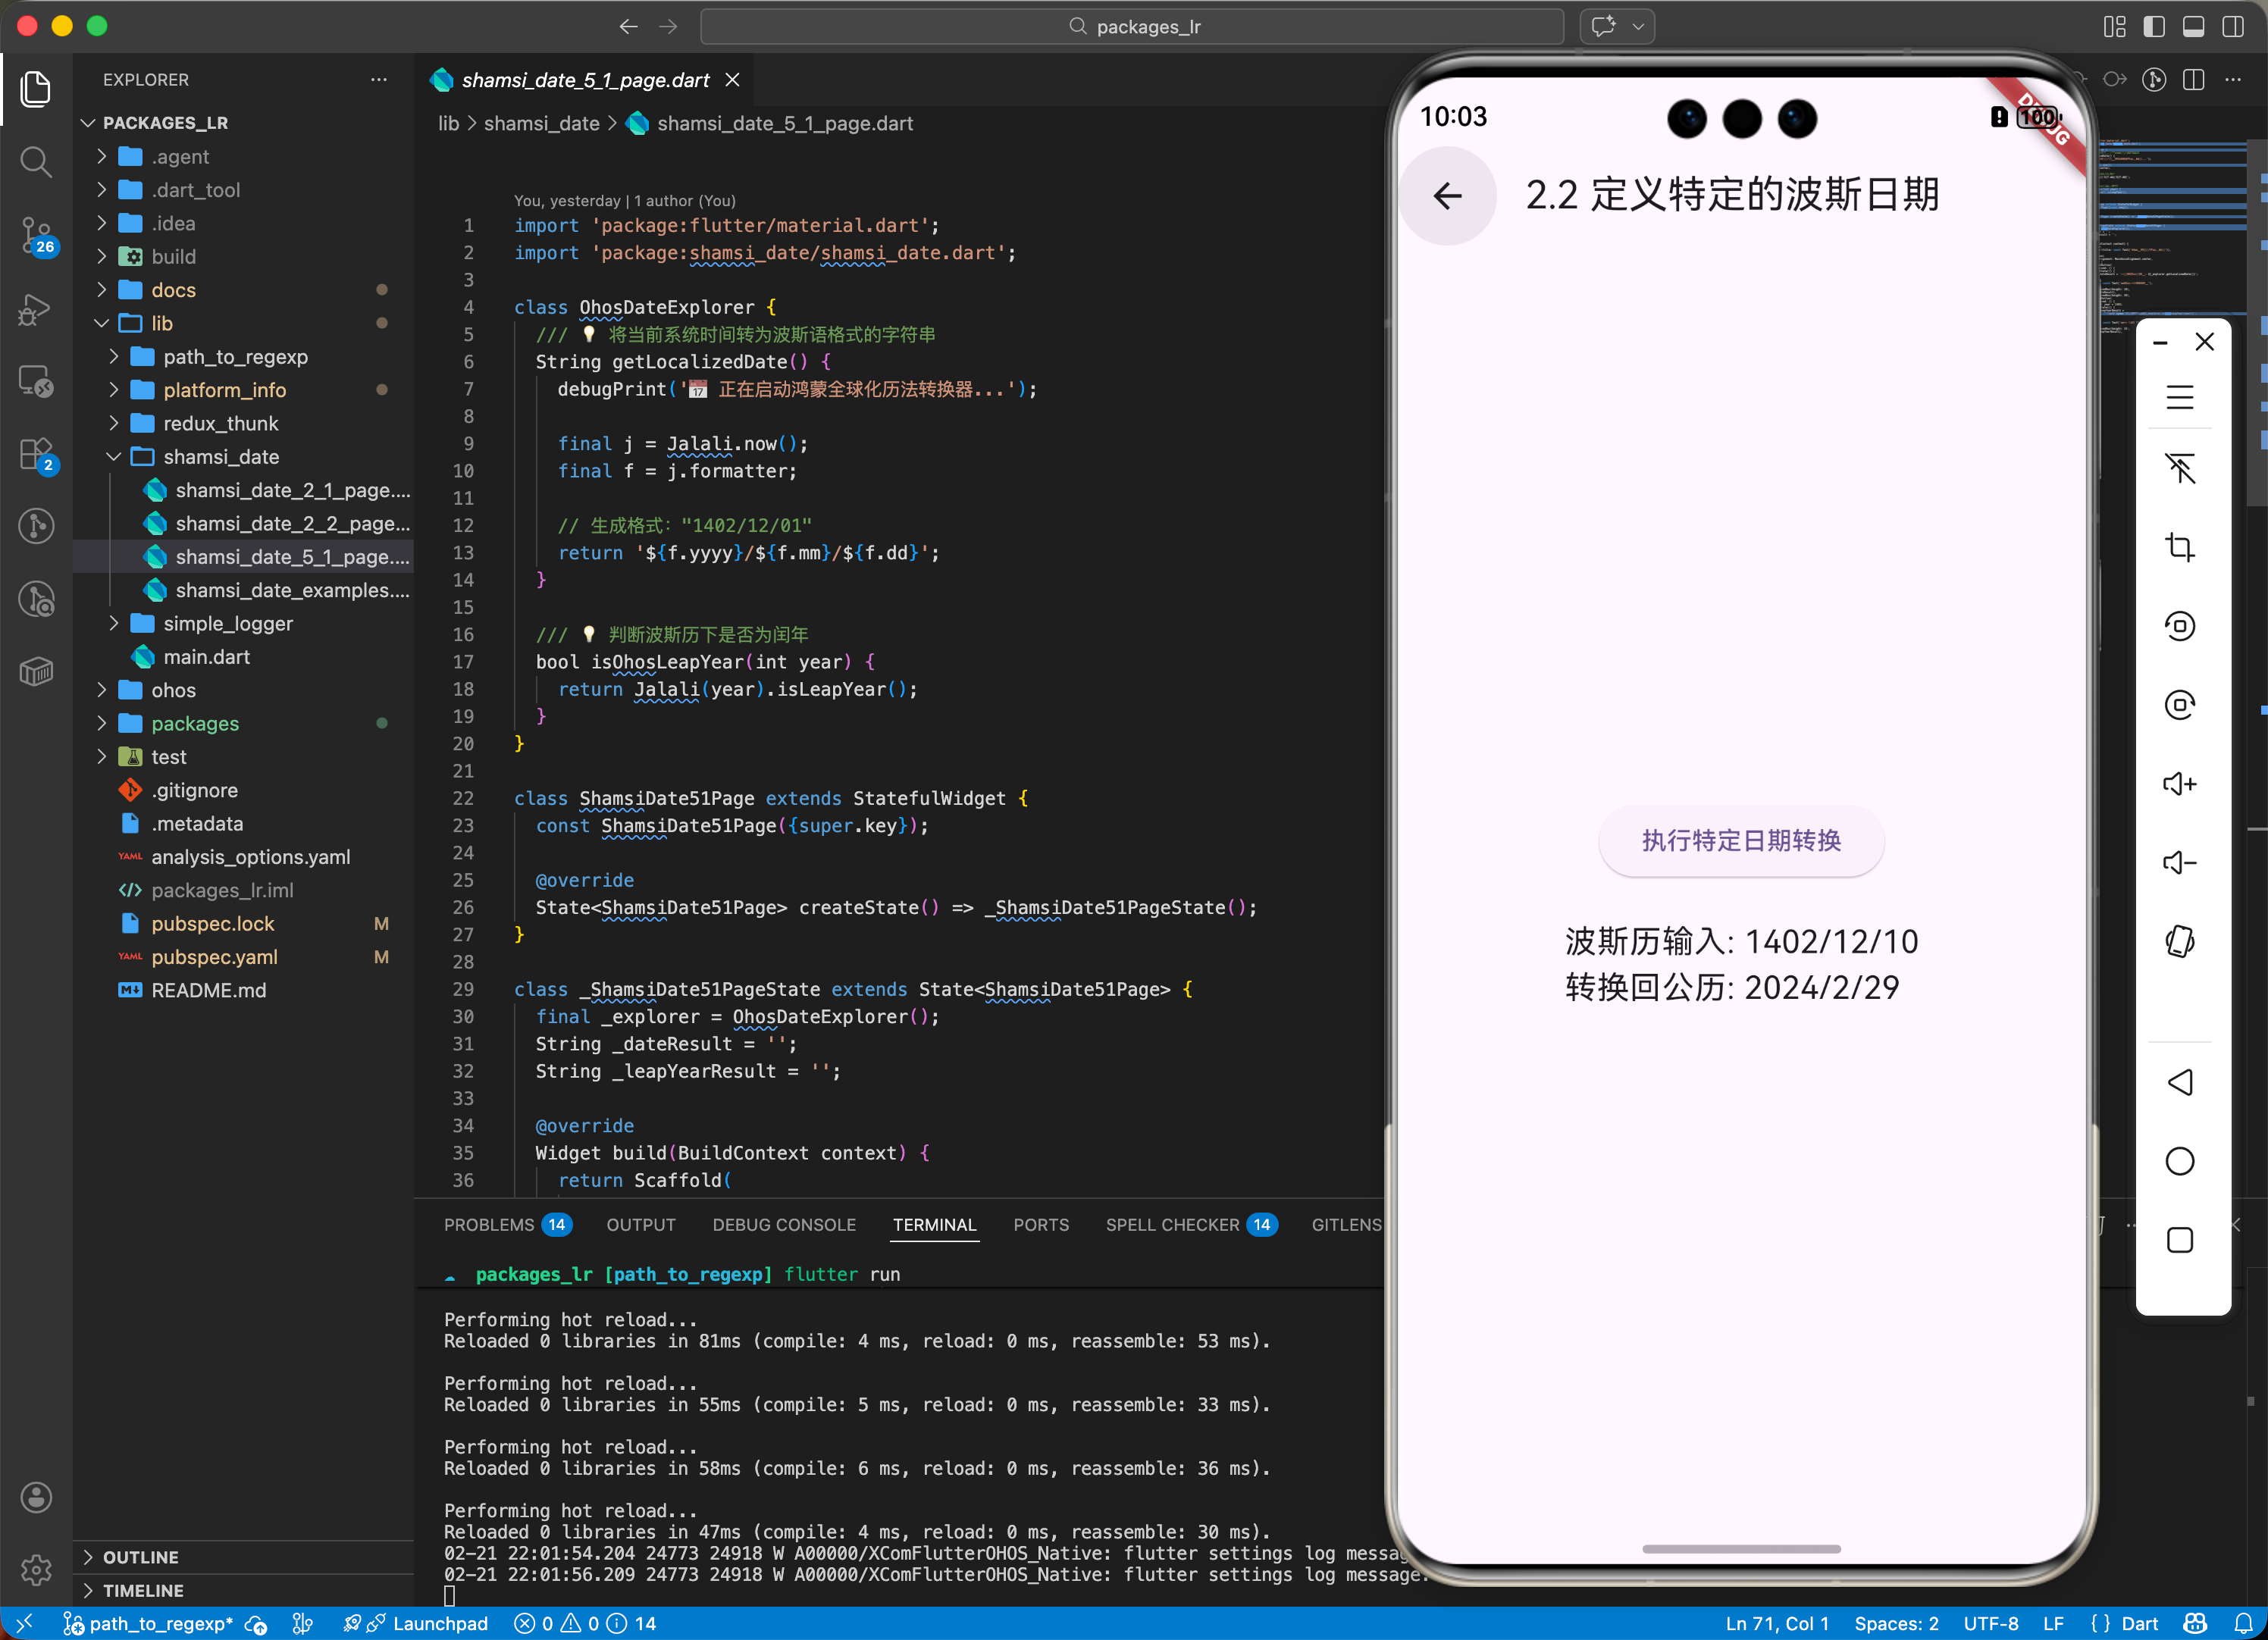Screen dimensions: 2268x1640
Task: Click the packages_lr command center search field
Action: (1132, 27)
